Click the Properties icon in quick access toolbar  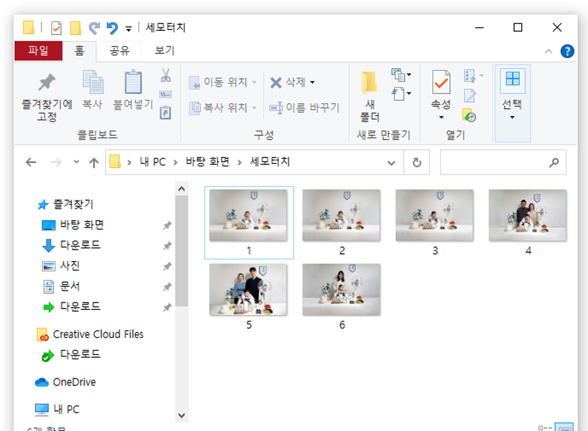click(x=56, y=28)
